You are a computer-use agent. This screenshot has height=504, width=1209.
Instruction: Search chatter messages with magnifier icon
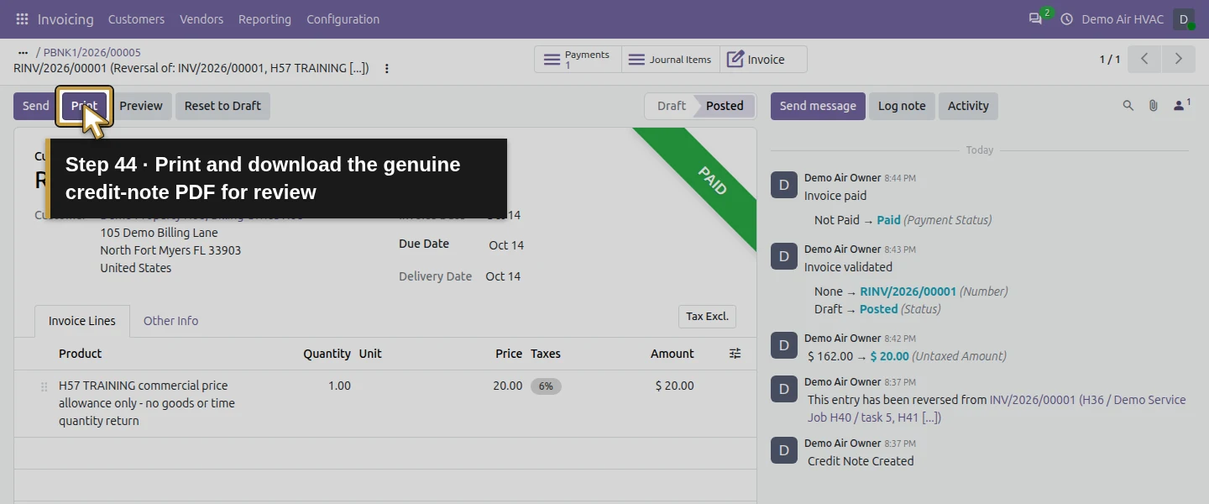click(x=1128, y=106)
